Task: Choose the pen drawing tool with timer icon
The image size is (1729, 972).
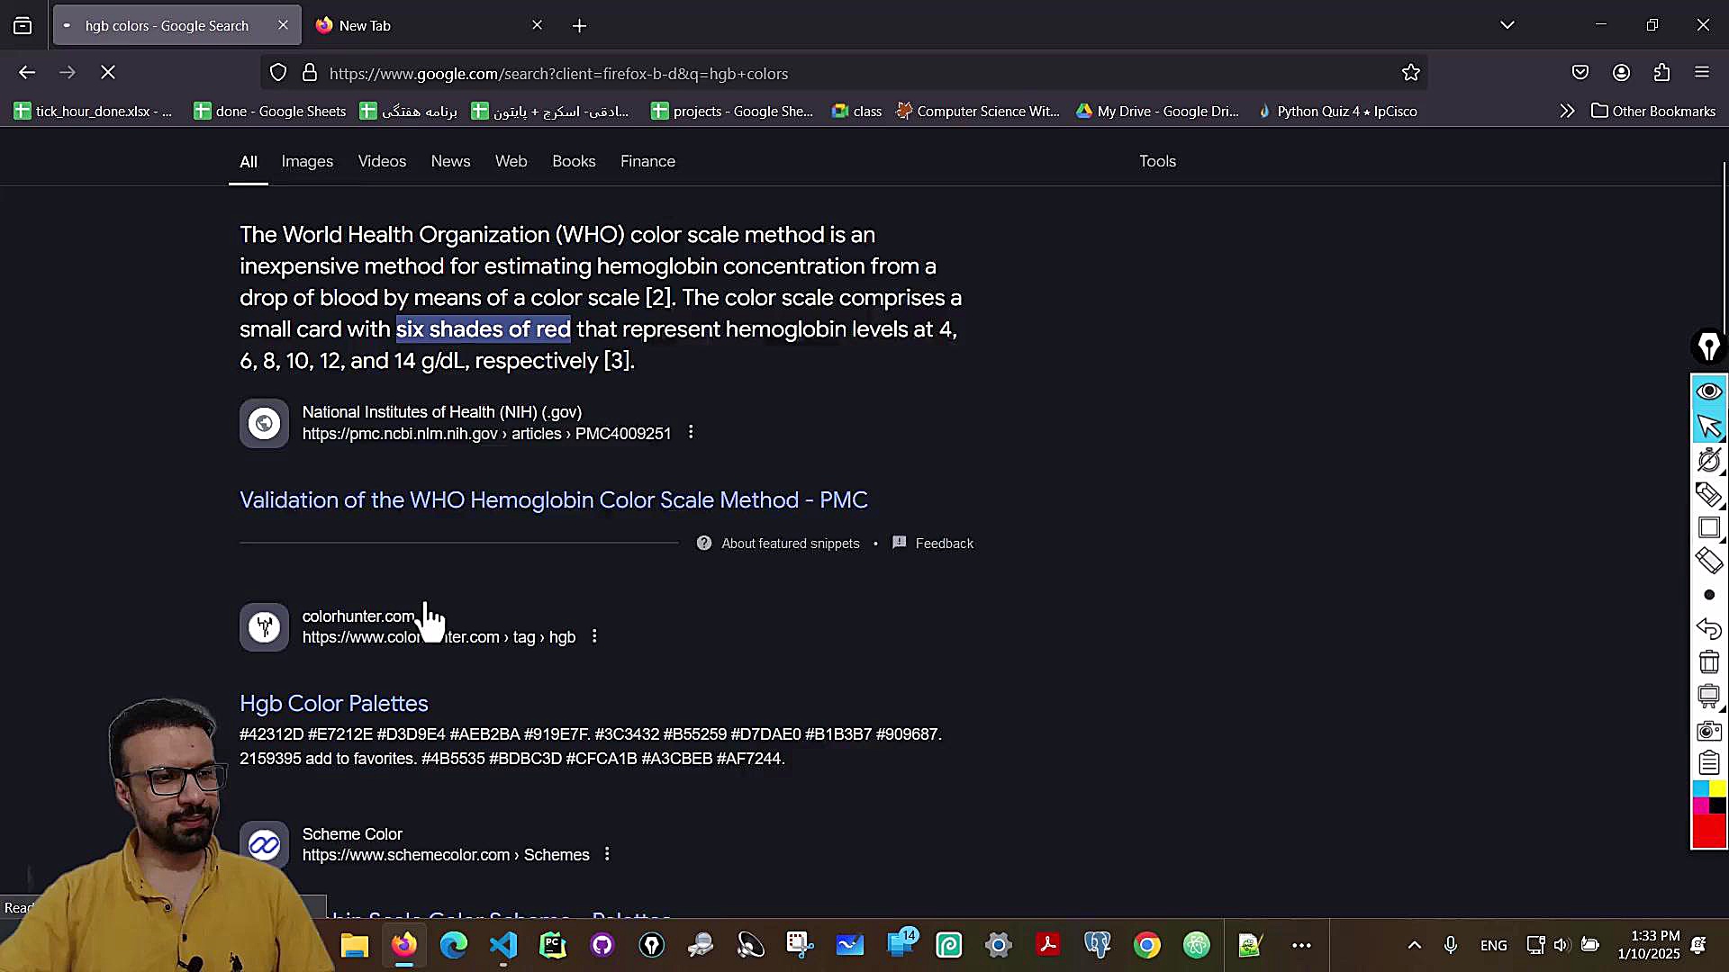Action: pyautogui.click(x=1709, y=460)
